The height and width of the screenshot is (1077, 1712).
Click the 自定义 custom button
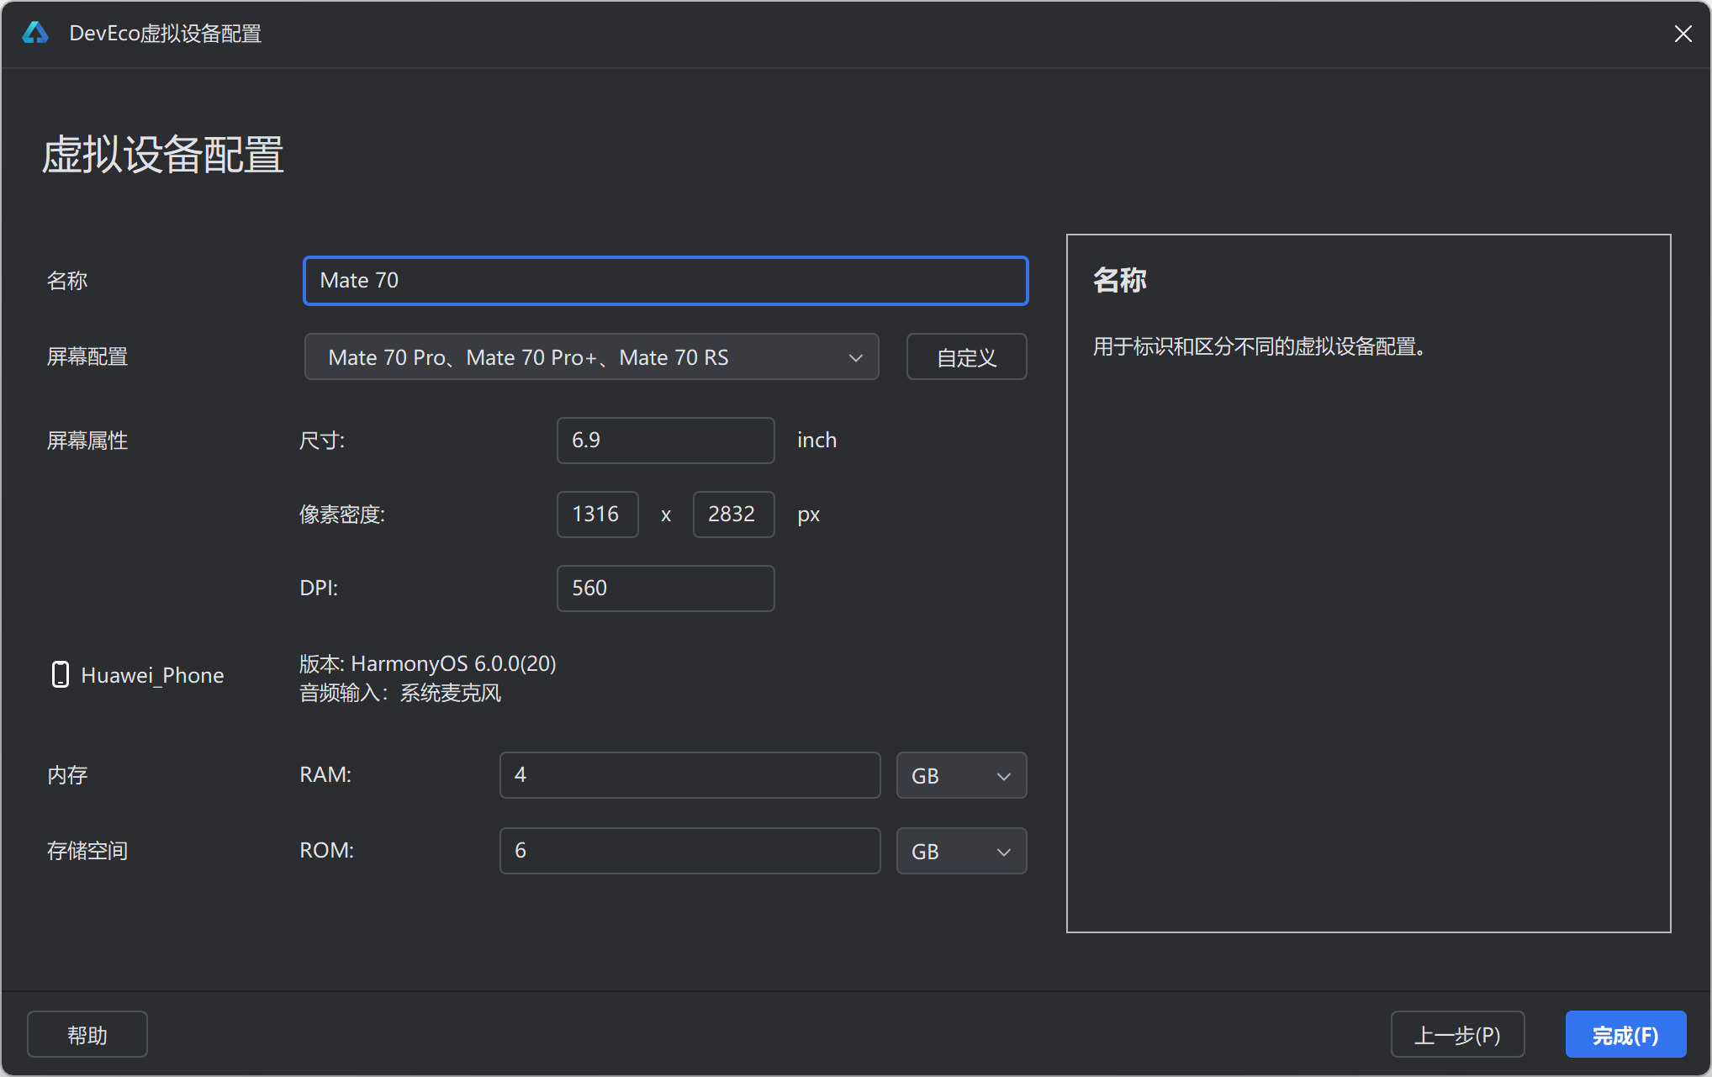pyautogui.click(x=966, y=357)
